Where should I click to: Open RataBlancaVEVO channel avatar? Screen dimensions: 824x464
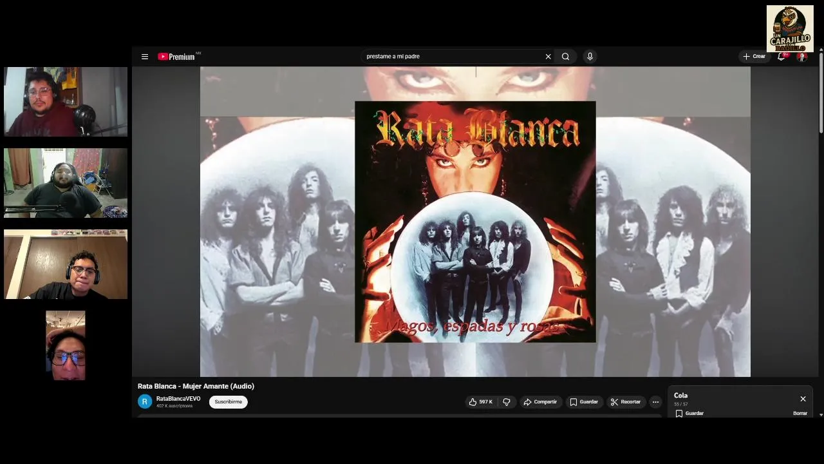(x=145, y=402)
